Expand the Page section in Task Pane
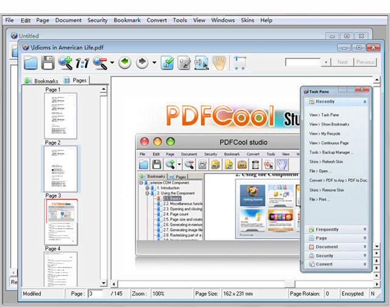The width and height of the screenshot is (390, 307). point(365,238)
